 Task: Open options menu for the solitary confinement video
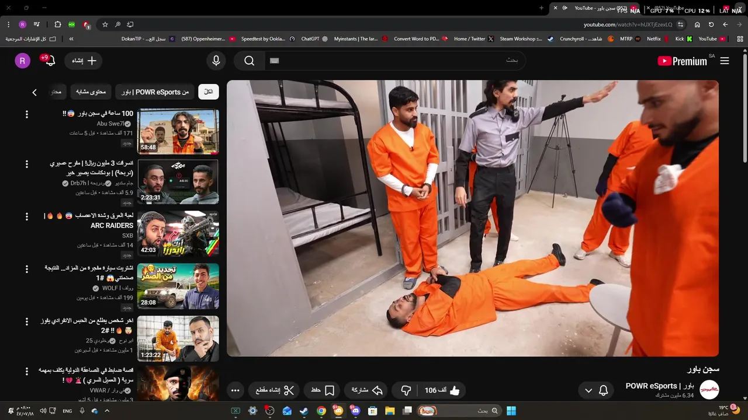coord(26,321)
